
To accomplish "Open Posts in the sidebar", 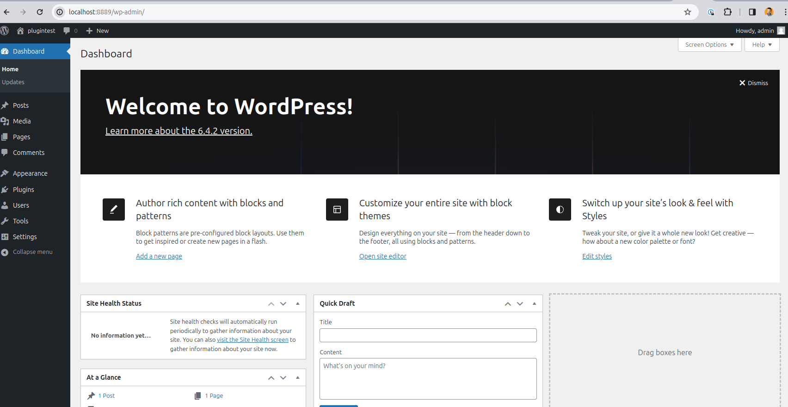I will [35, 105].
